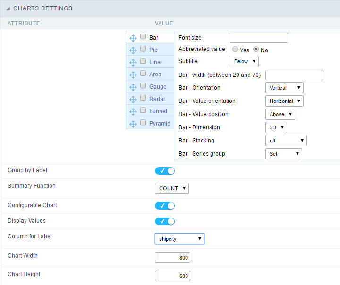340x285 pixels.
Task: Click the move icon next to Pie
Action: click(133, 50)
